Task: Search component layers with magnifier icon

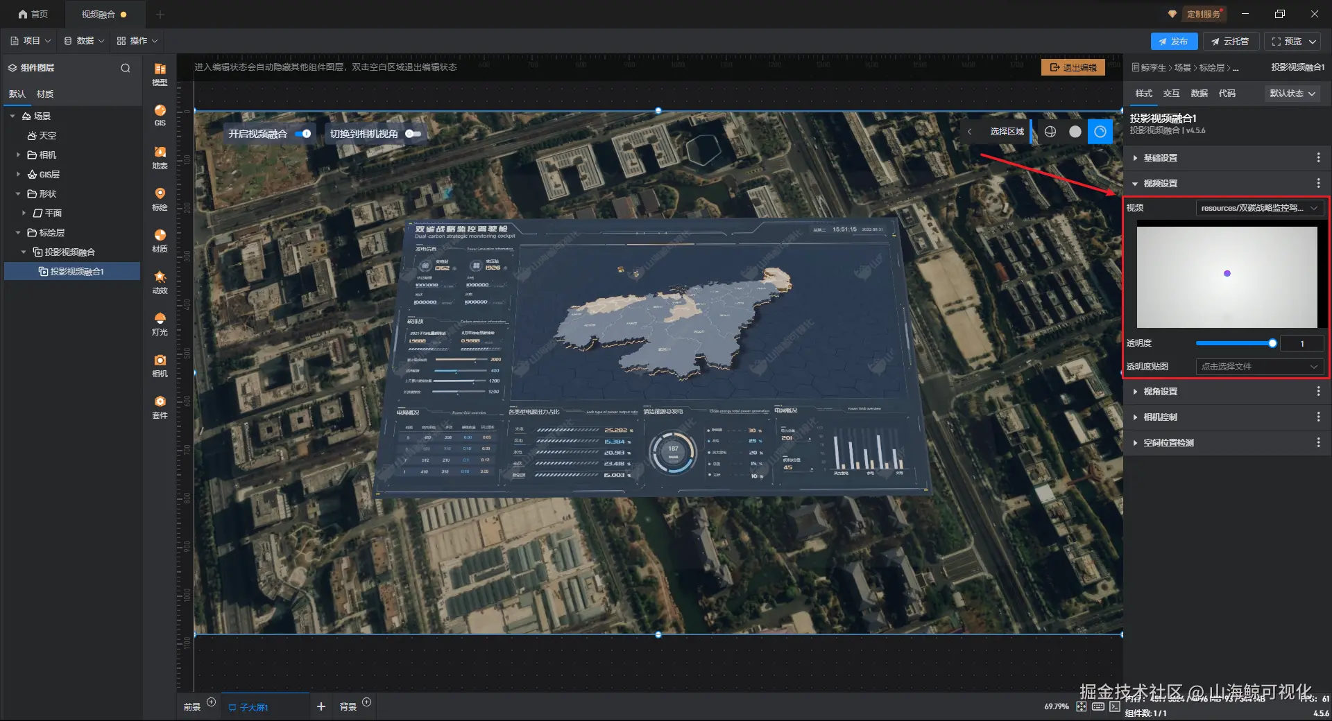Action: pyautogui.click(x=126, y=68)
